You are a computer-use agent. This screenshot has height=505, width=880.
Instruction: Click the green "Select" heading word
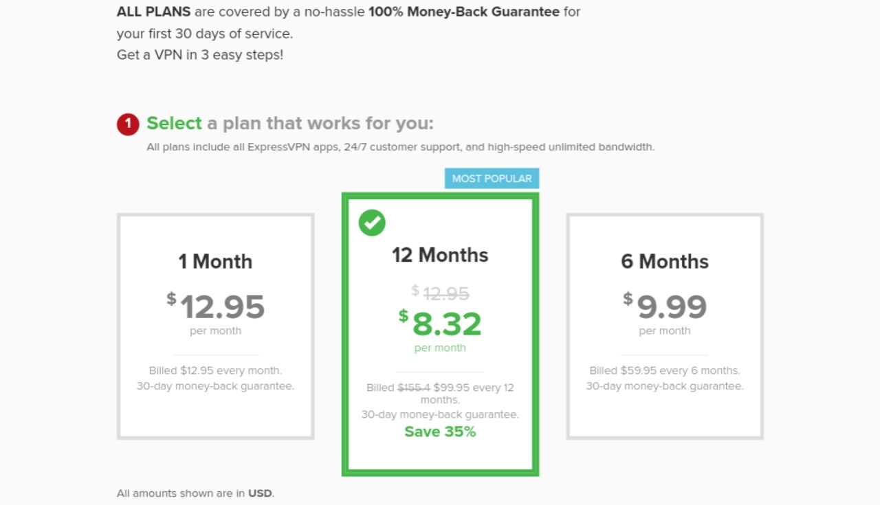point(174,124)
